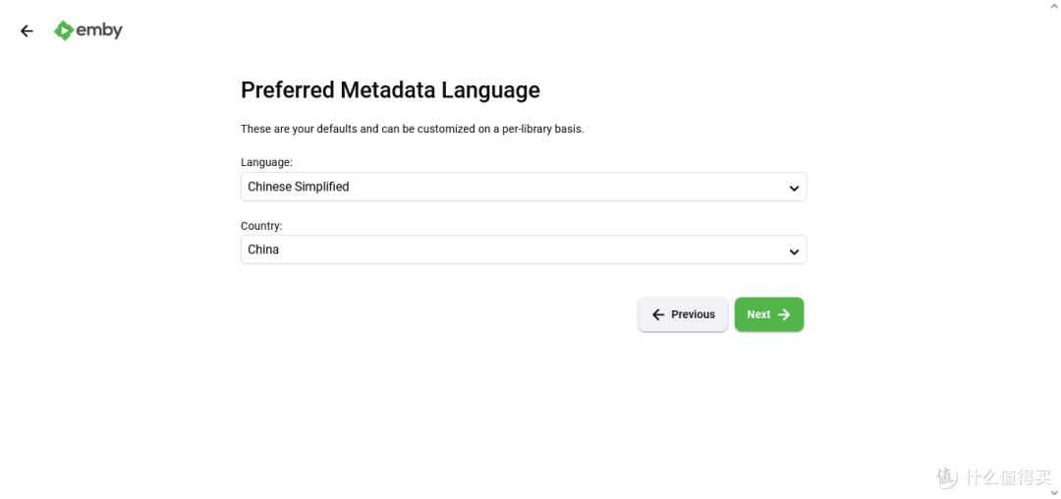Click the scrollbar down arrow
Viewport: 1061px width, 499px height.
[1055, 493]
